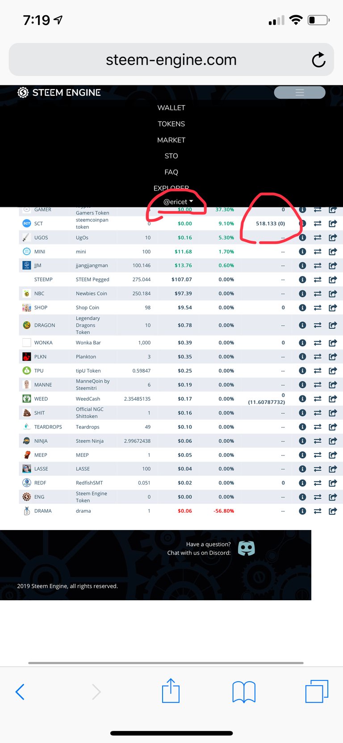
Task: Tap Safari's forward arrow
Action: 96,692
